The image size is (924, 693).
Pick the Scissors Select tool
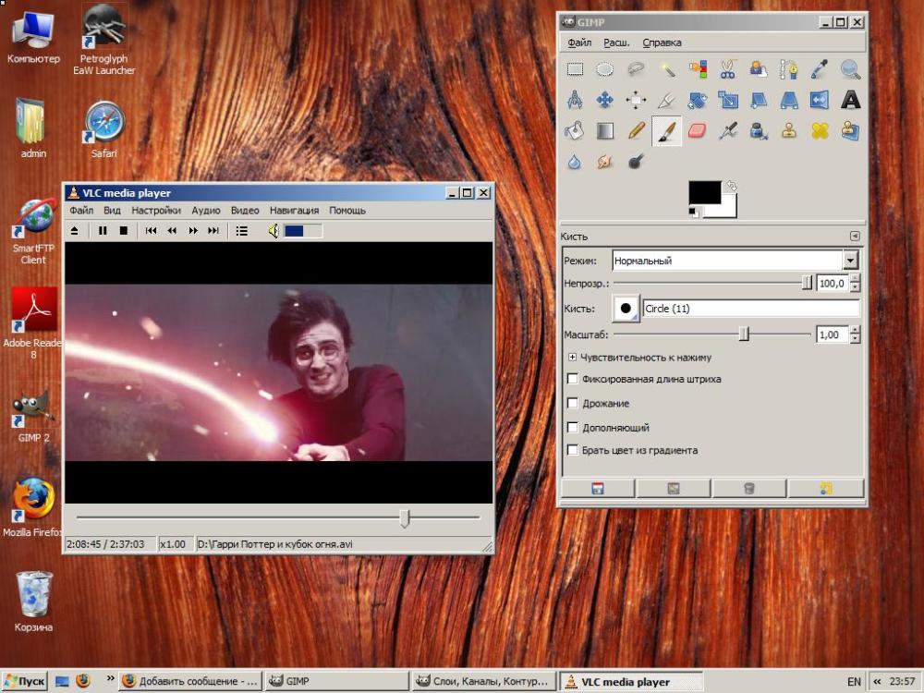coord(728,69)
